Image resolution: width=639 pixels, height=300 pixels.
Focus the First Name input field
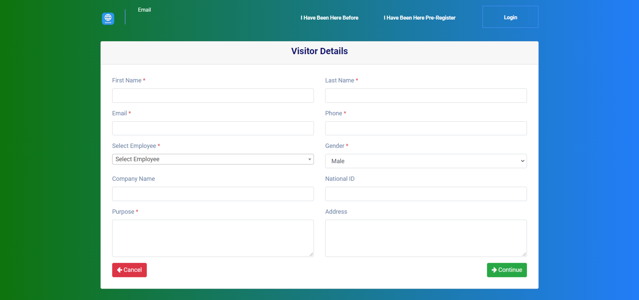coord(213,96)
